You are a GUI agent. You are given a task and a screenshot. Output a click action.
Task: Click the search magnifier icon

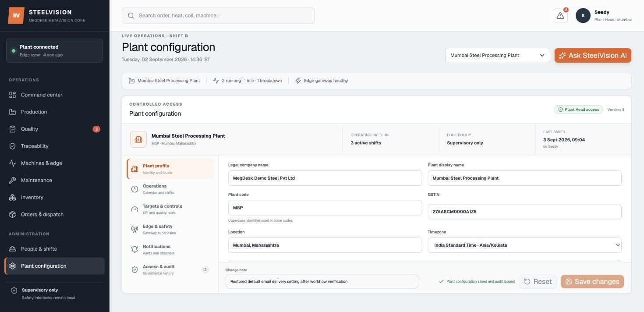point(131,16)
